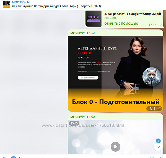This screenshot has height=158, width=166.
Task: Click the ОТКРЫТЬ С ПОМОЩЬЮ link
Action: tap(121, 24)
